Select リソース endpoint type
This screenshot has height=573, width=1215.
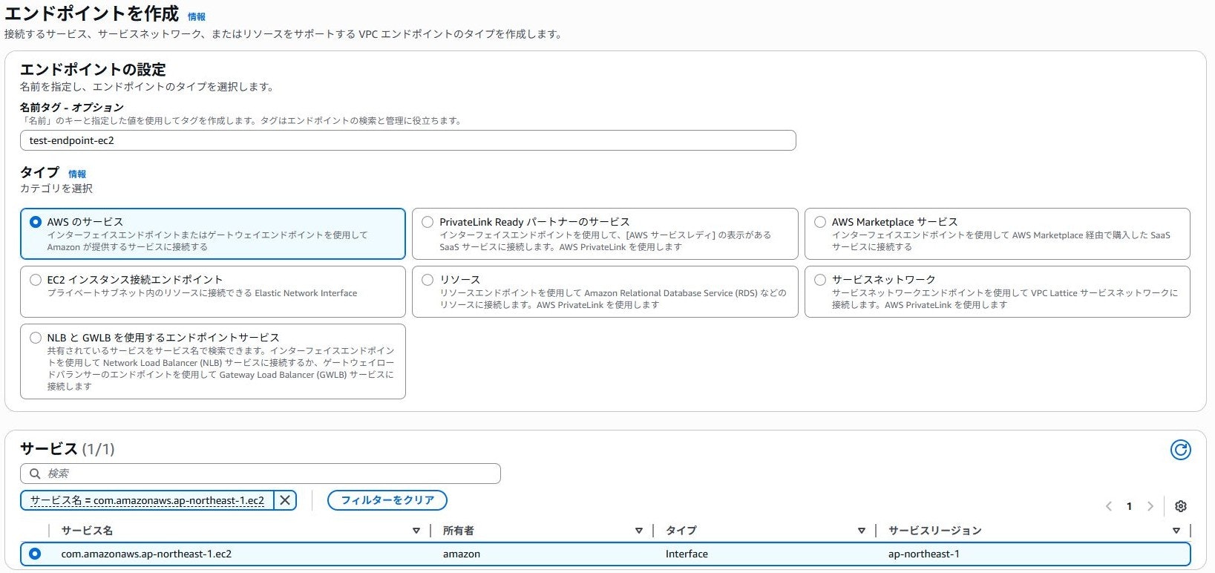click(x=428, y=280)
